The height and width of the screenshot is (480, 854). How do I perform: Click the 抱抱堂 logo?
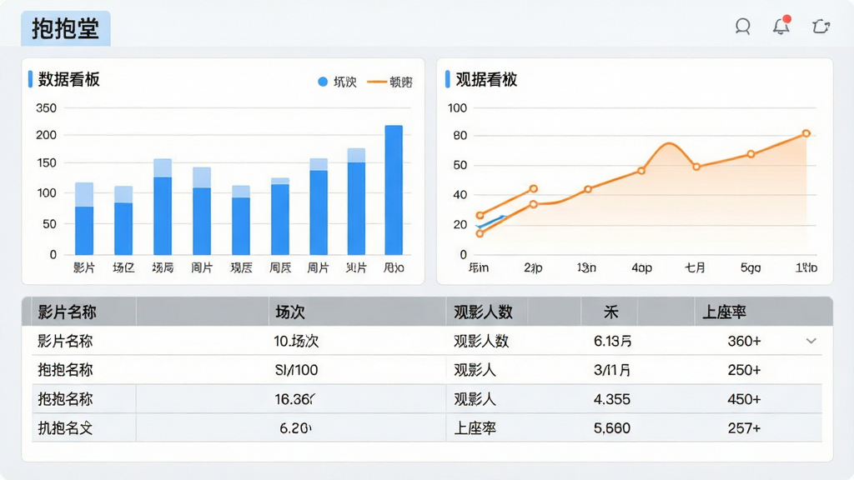coord(65,28)
